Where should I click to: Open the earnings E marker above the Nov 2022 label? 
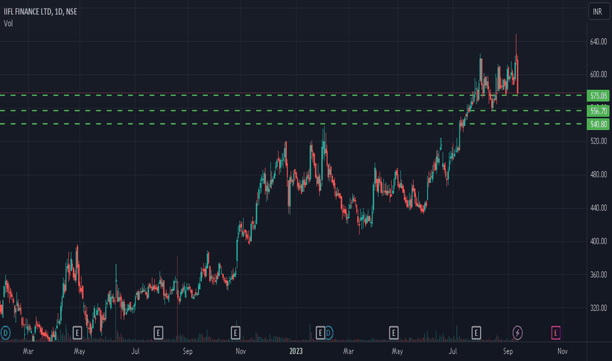[235, 333]
